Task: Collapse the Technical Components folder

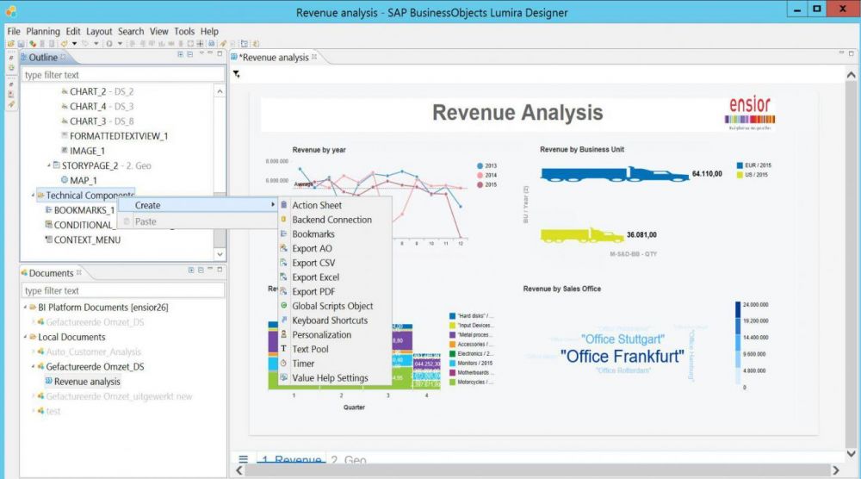Action: tap(33, 195)
